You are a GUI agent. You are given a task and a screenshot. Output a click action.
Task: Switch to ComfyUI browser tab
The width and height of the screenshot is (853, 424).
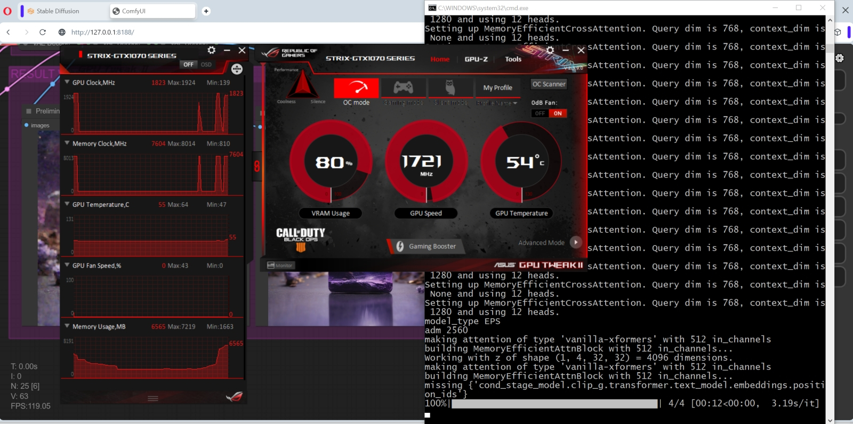point(152,11)
